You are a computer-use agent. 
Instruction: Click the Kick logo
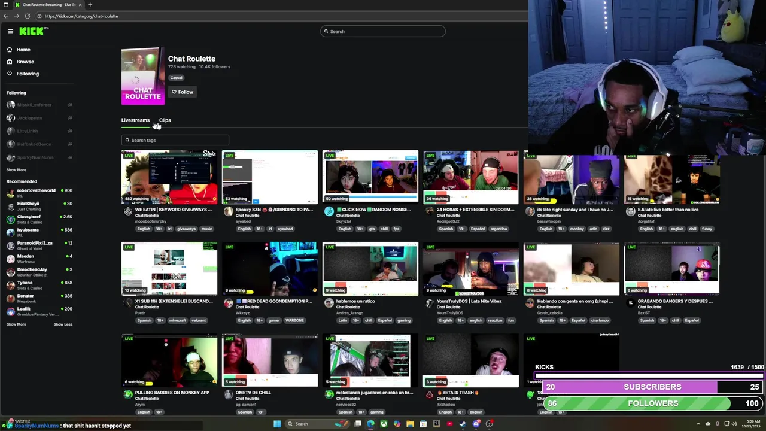click(34, 31)
